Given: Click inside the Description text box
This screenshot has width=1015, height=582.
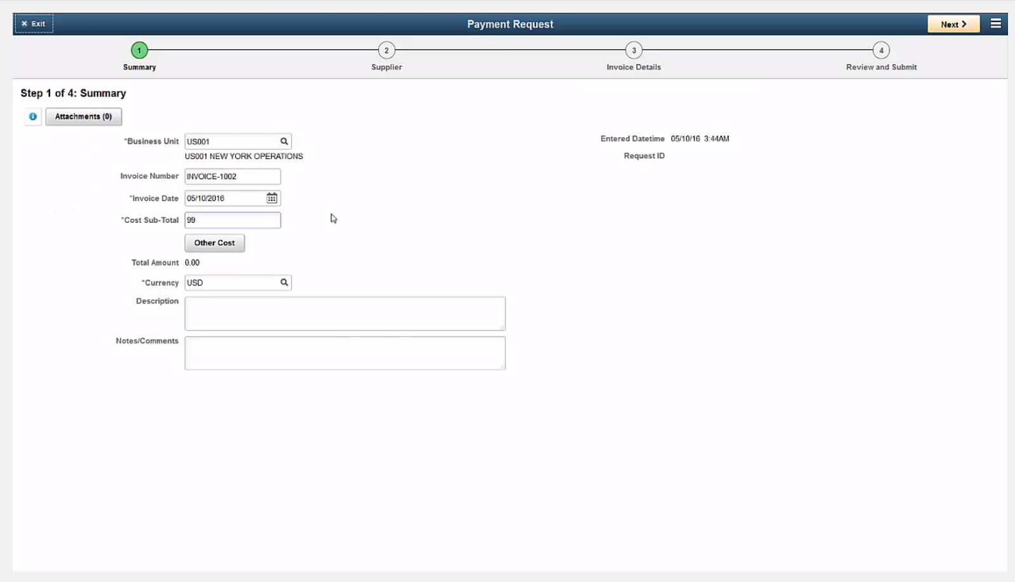Looking at the screenshot, I should tap(344, 313).
